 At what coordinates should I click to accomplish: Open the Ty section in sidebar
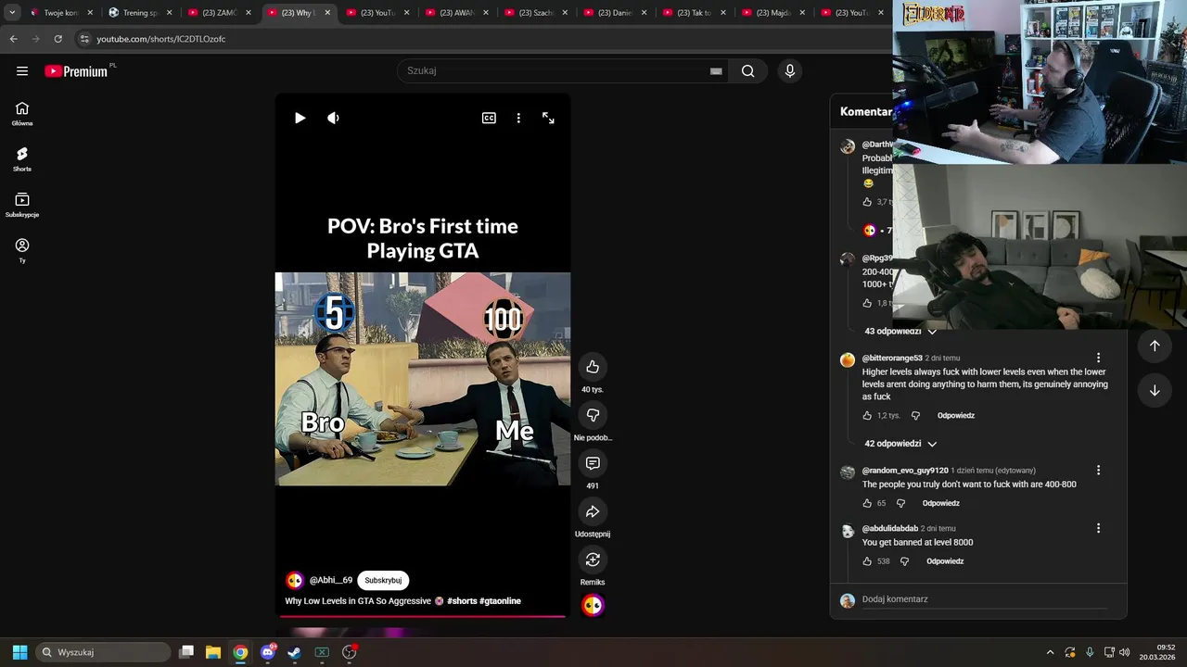(22, 250)
